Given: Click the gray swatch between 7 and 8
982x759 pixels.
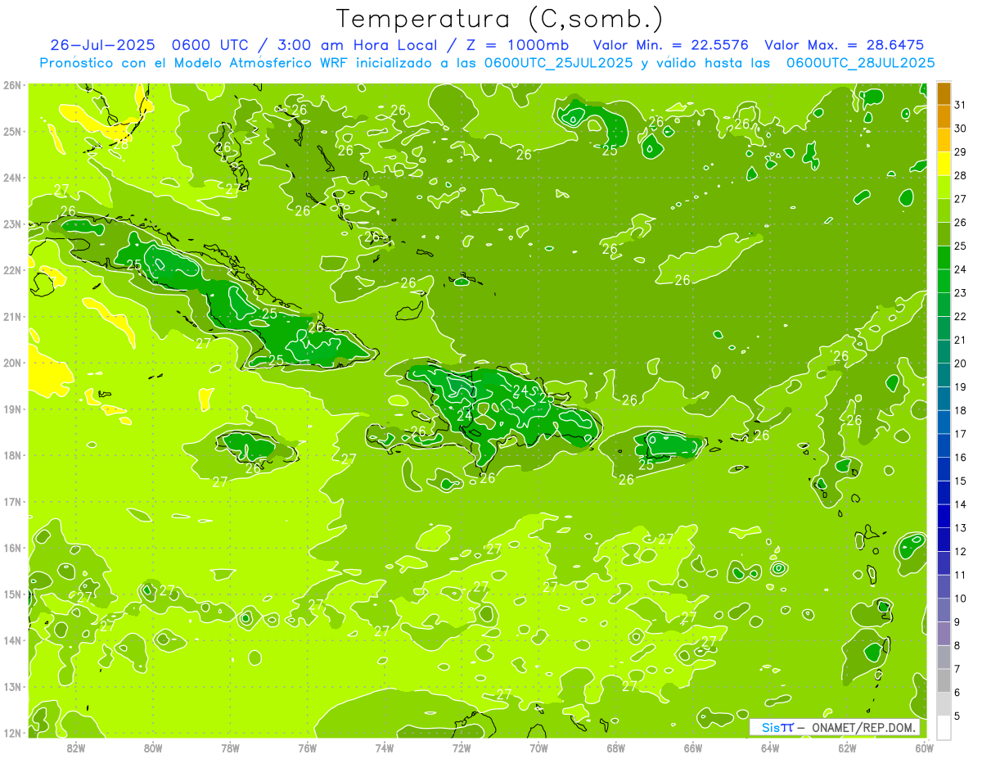Looking at the screenshot, I should (x=944, y=657).
